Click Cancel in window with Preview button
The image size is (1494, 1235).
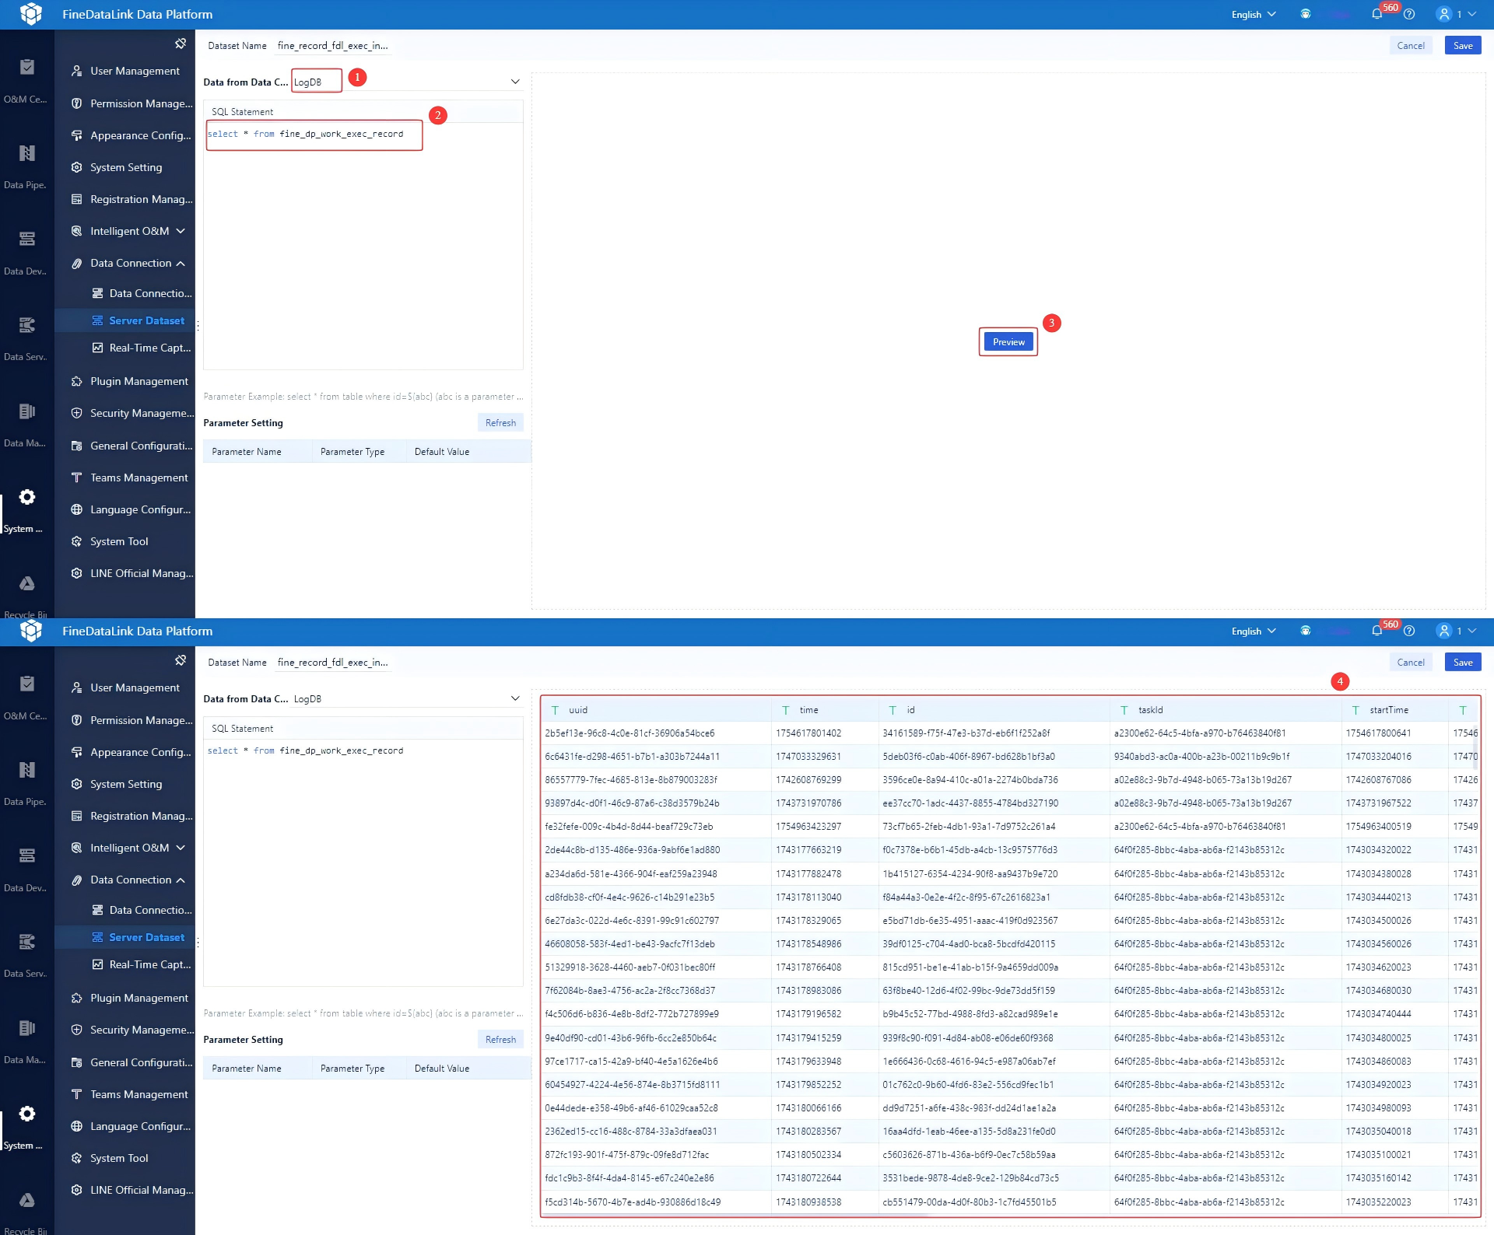(x=1411, y=45)
